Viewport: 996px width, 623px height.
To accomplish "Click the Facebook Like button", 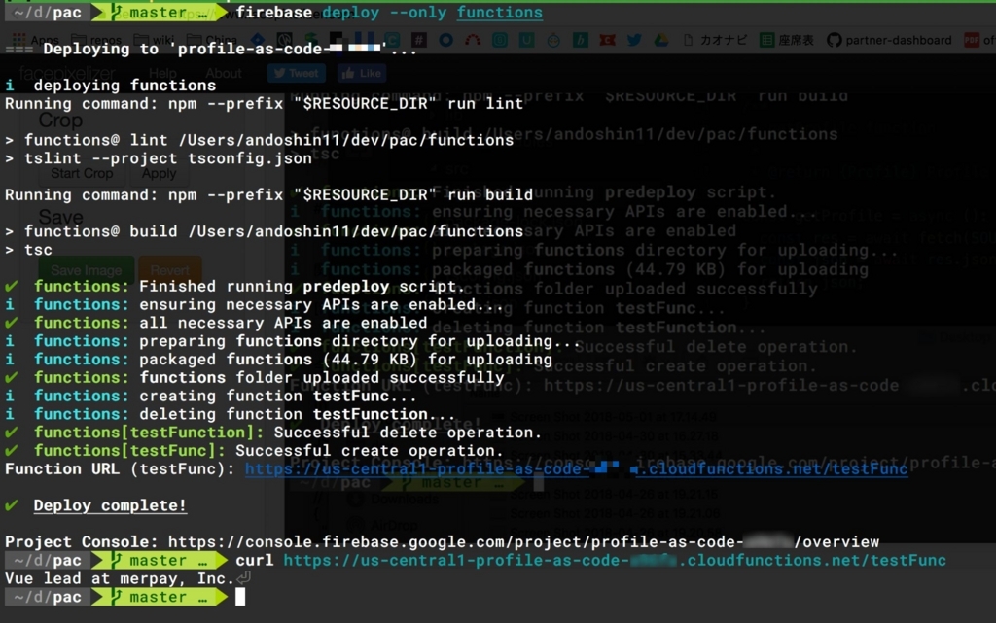I will point(362,74).
